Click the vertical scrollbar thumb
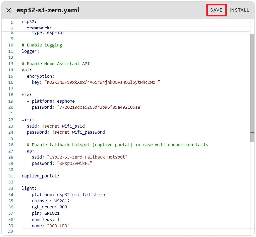 tap(252, 88)
